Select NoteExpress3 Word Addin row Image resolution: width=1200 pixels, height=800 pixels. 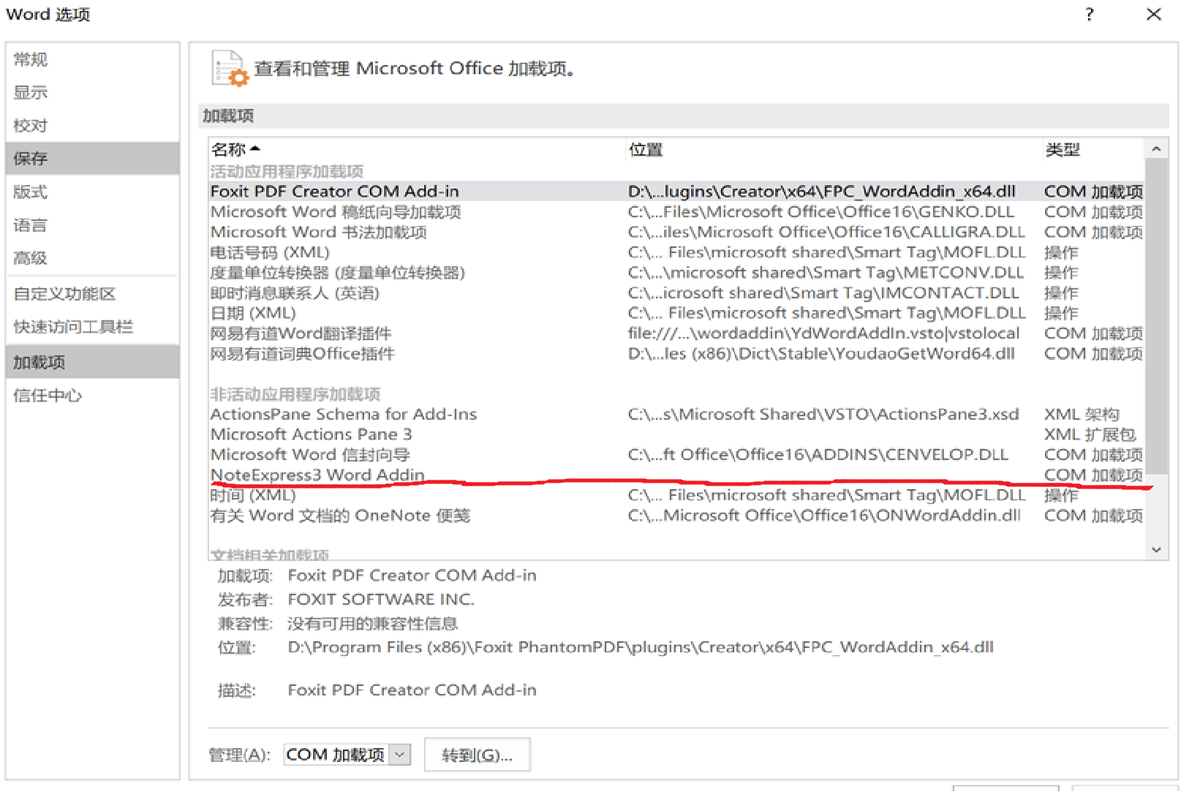pos(676,475)
